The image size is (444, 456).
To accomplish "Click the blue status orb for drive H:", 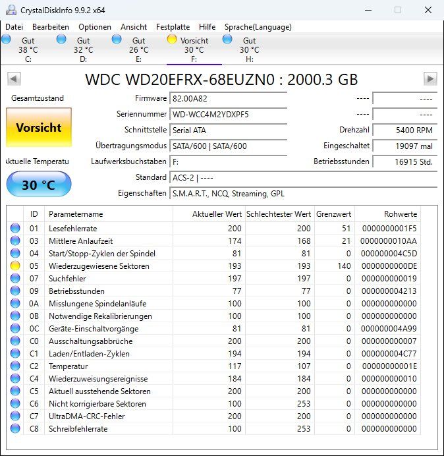I will coord(227,39).
